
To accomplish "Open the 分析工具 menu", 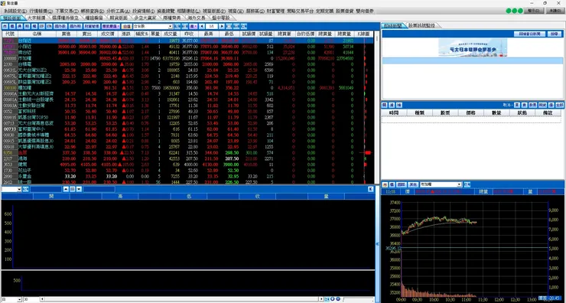I will point(118,11).
